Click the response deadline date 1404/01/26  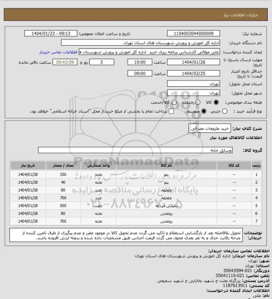tap(194, 62)
